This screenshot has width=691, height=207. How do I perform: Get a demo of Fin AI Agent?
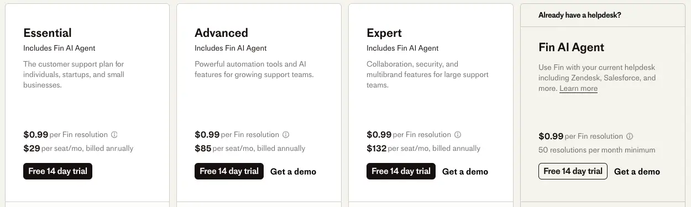(x=637, y=172)
